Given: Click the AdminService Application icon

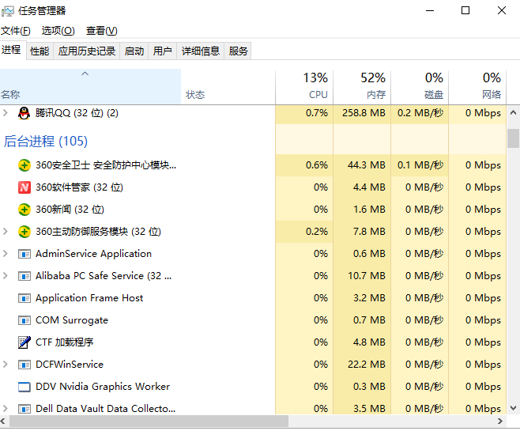Looking at the screenshot, I should (24, 254).
